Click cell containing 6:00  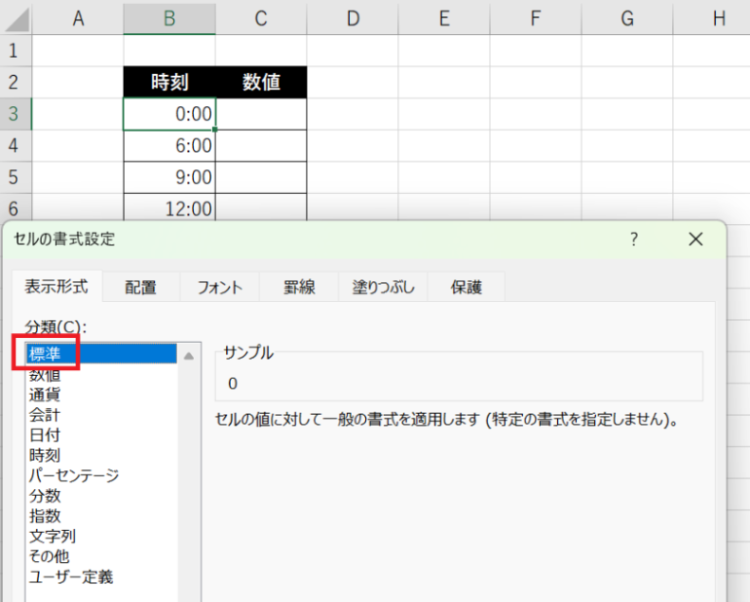(169, 145)
